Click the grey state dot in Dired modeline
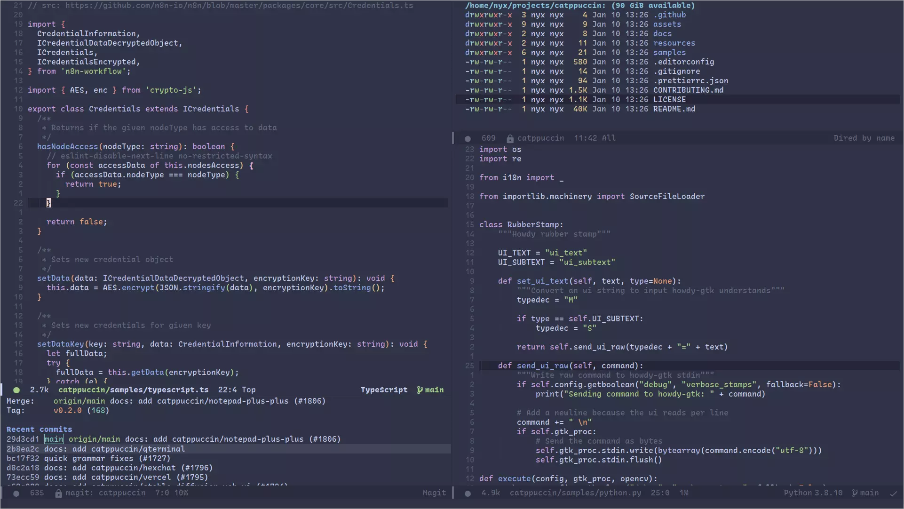The width and height of the screenshot is (904, 509). coord(468,139)
